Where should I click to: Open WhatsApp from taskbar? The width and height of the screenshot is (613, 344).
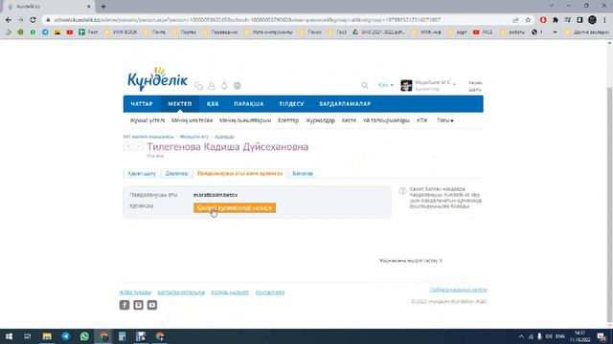point(84,336)
